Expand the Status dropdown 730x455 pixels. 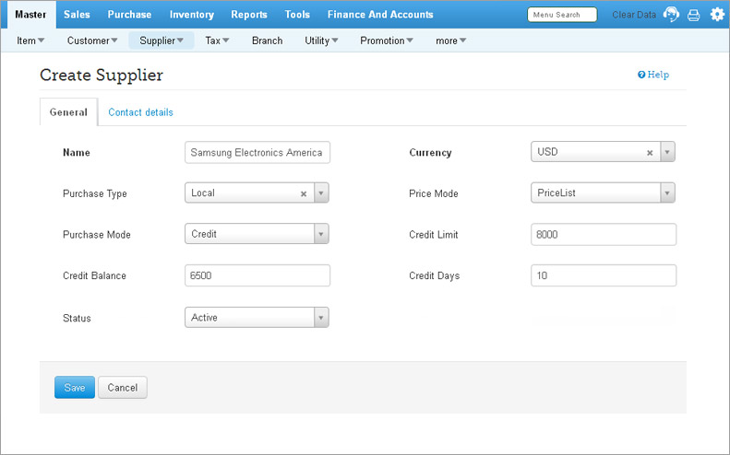[321, 318]
